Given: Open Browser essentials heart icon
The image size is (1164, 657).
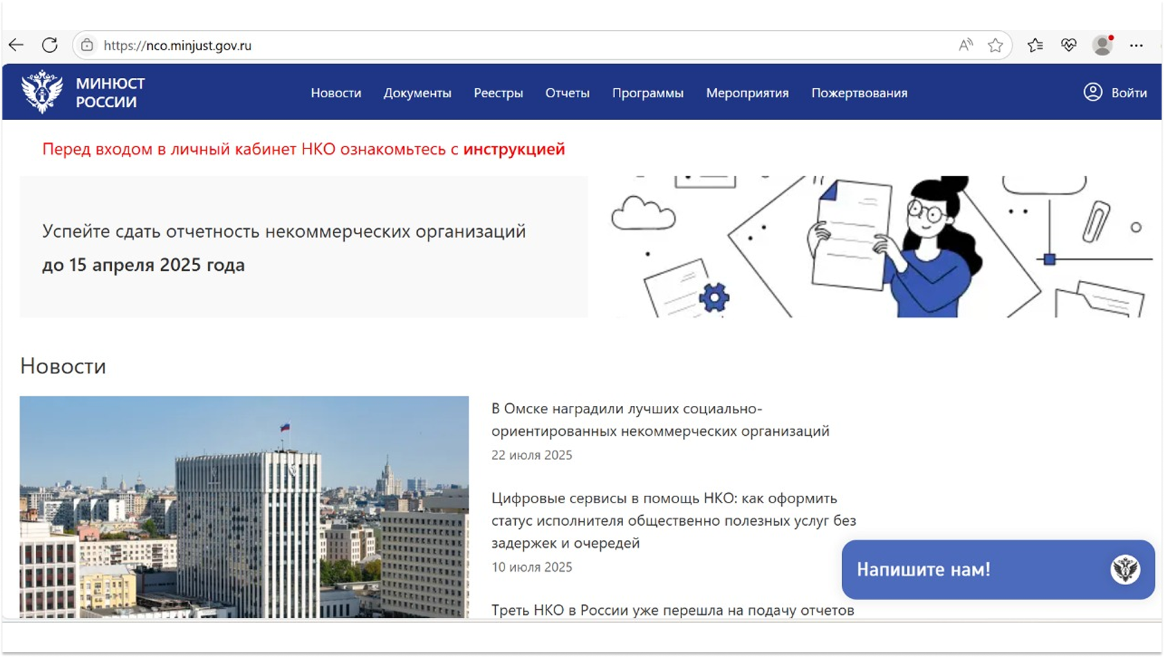Looking at the screenshot, I should (x=1069, y=44).
